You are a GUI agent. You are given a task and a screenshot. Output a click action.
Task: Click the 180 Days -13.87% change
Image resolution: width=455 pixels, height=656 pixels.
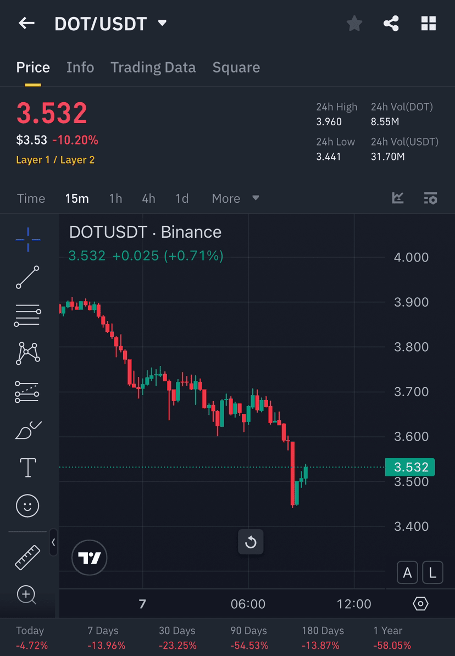point(323,638)
